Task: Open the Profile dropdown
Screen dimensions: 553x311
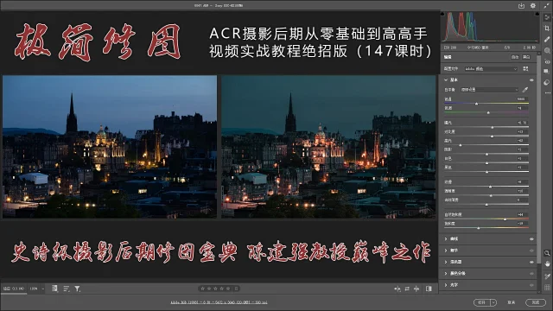Action: 491,69
